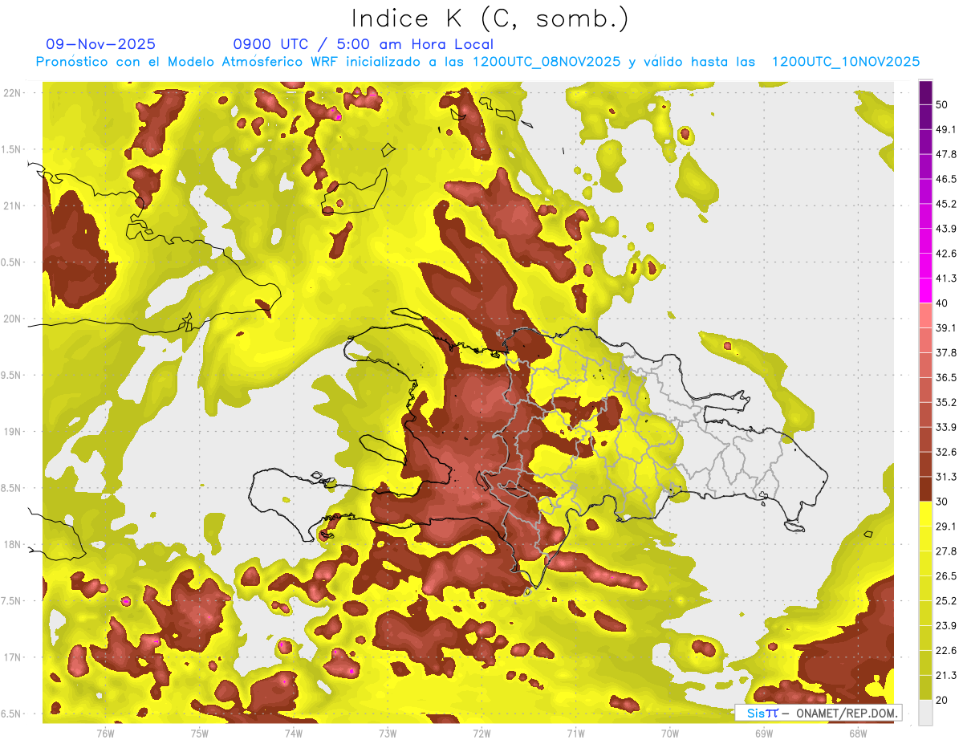Click the latitude axis label "19N"
The image size is (963, 744).
(12, 432)
